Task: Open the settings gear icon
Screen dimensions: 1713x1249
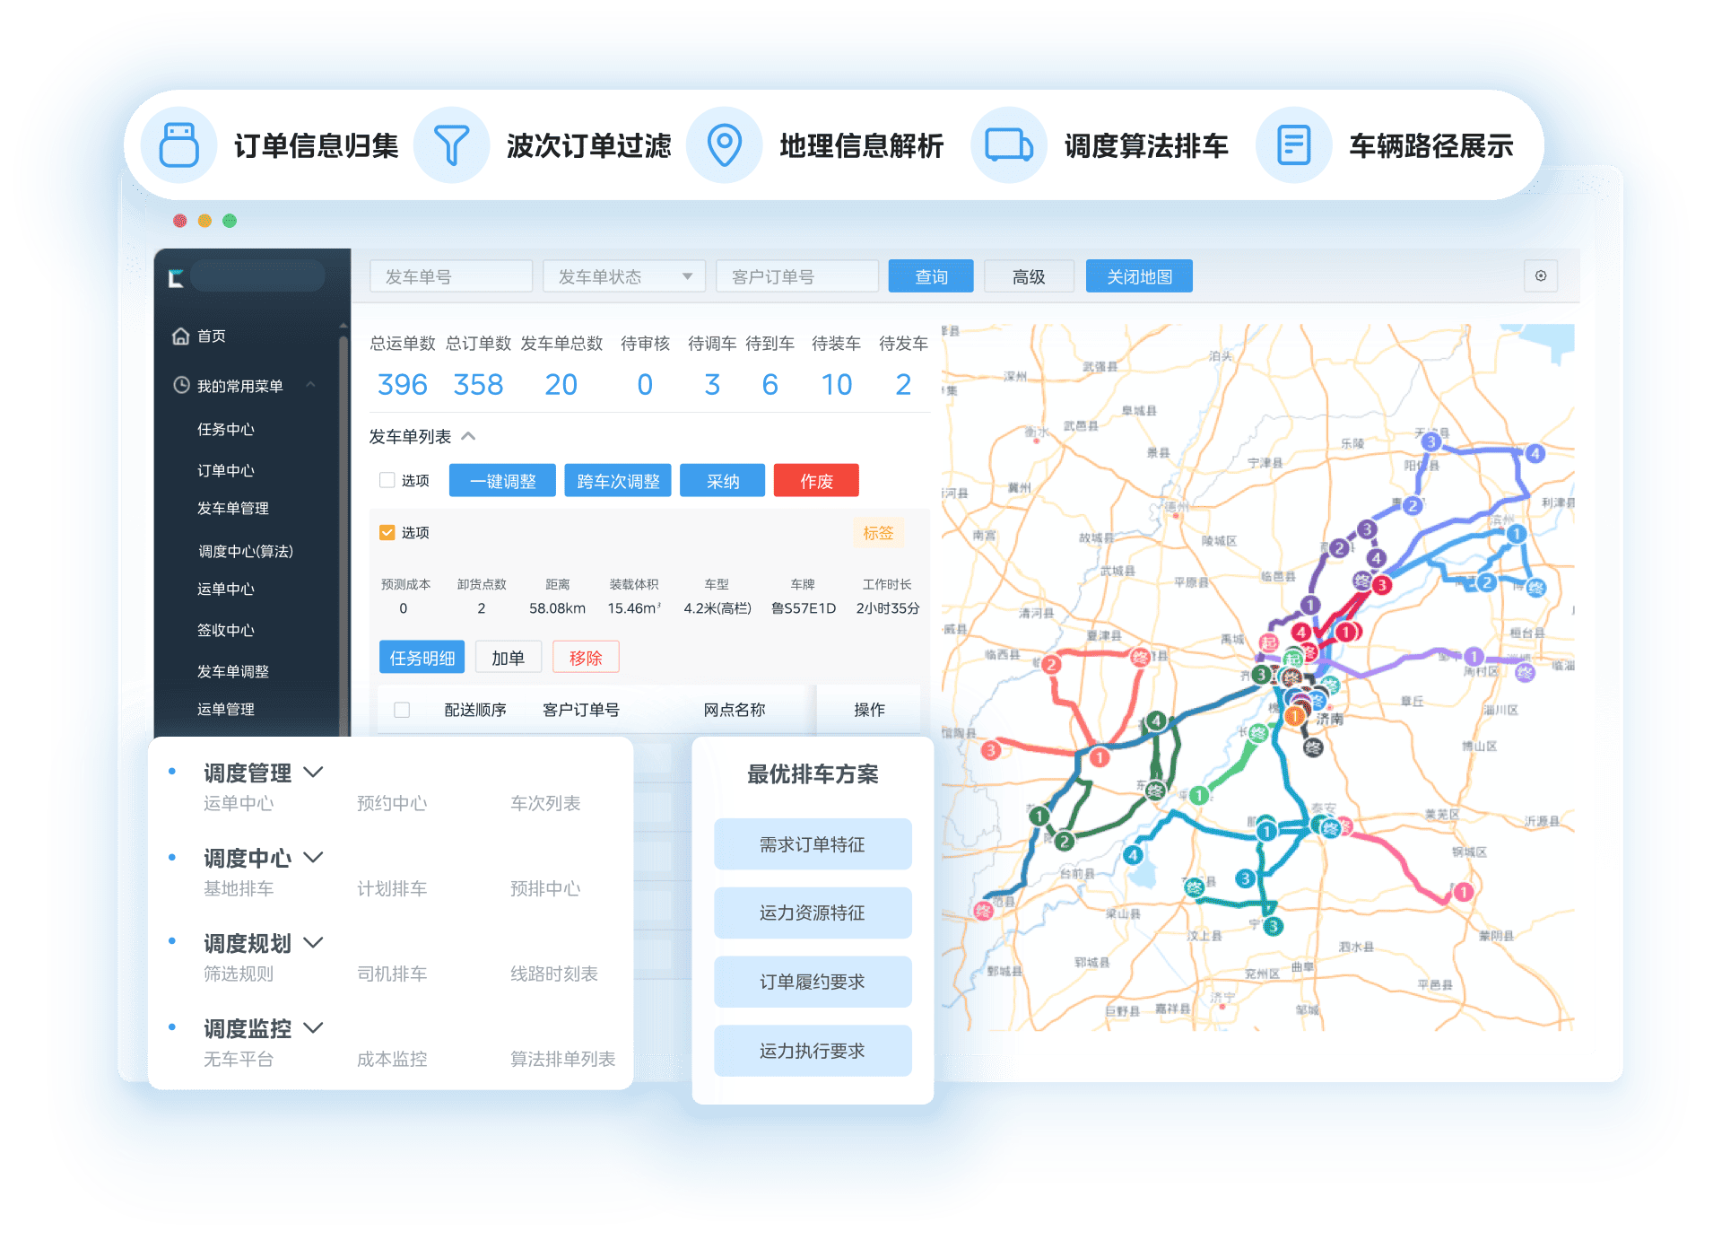Action: tap(1541, 276)
